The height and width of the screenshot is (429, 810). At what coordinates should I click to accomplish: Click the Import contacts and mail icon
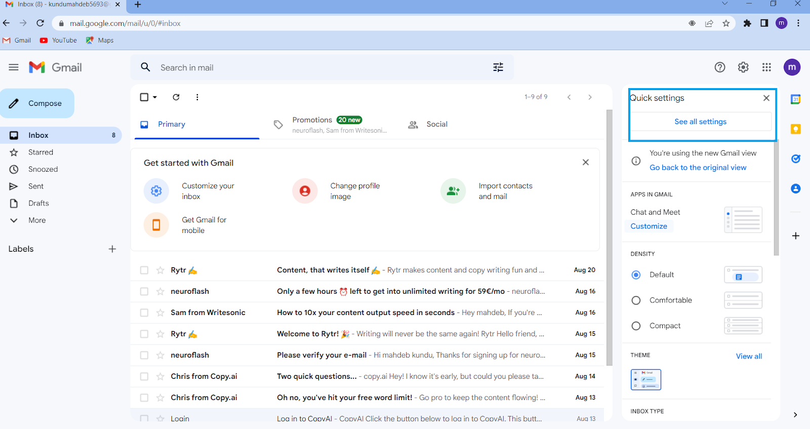pos(453,191)
